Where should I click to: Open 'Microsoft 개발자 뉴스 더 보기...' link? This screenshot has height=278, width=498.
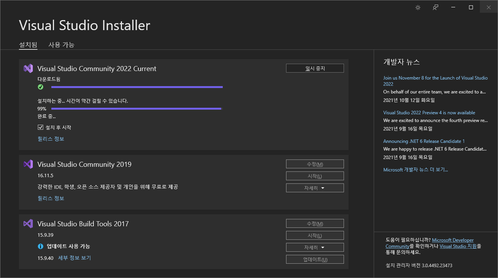click(x=415, y=170)
